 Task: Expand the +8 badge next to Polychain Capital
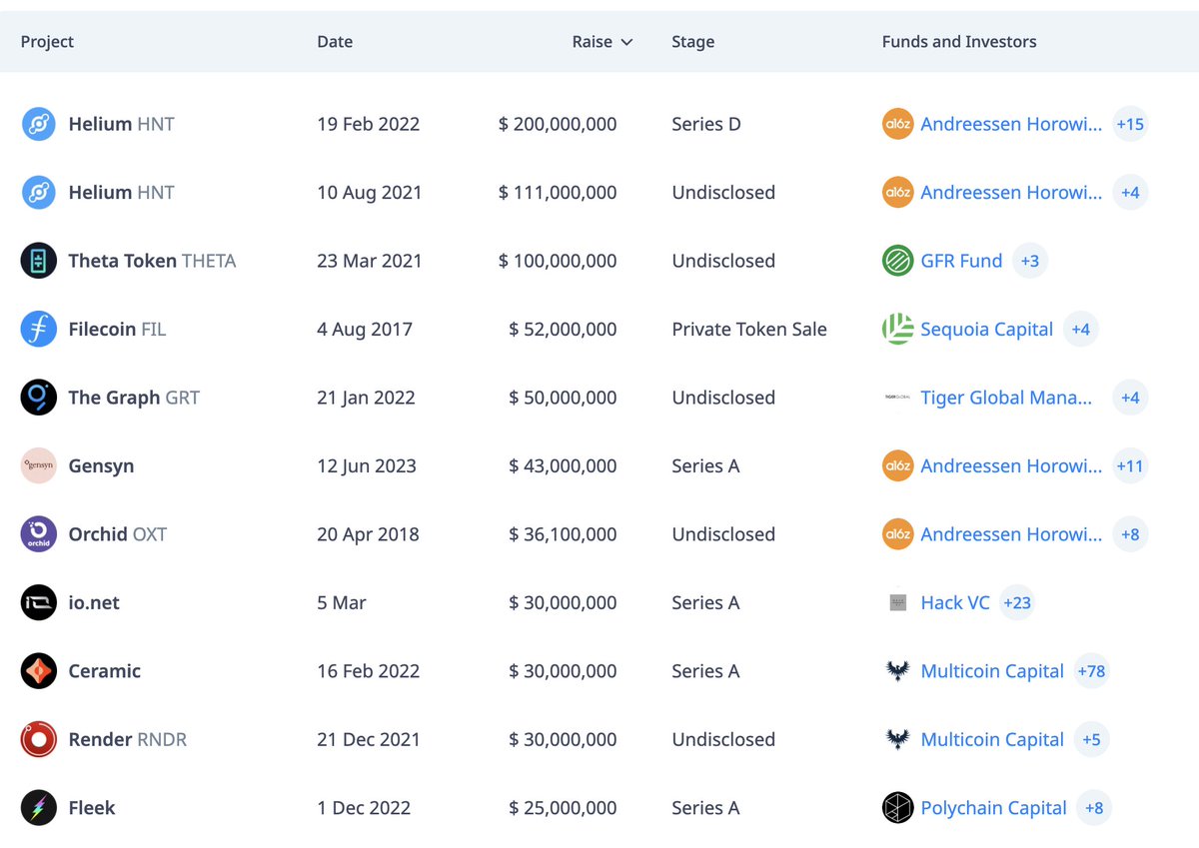(1094, 808)
